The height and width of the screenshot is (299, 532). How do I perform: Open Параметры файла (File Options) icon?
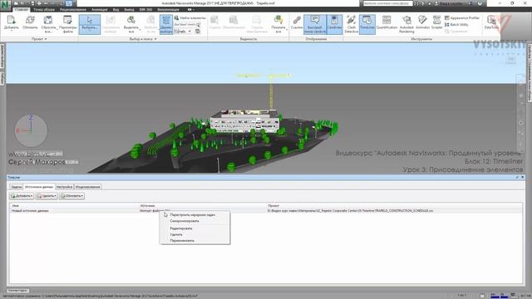68,24
